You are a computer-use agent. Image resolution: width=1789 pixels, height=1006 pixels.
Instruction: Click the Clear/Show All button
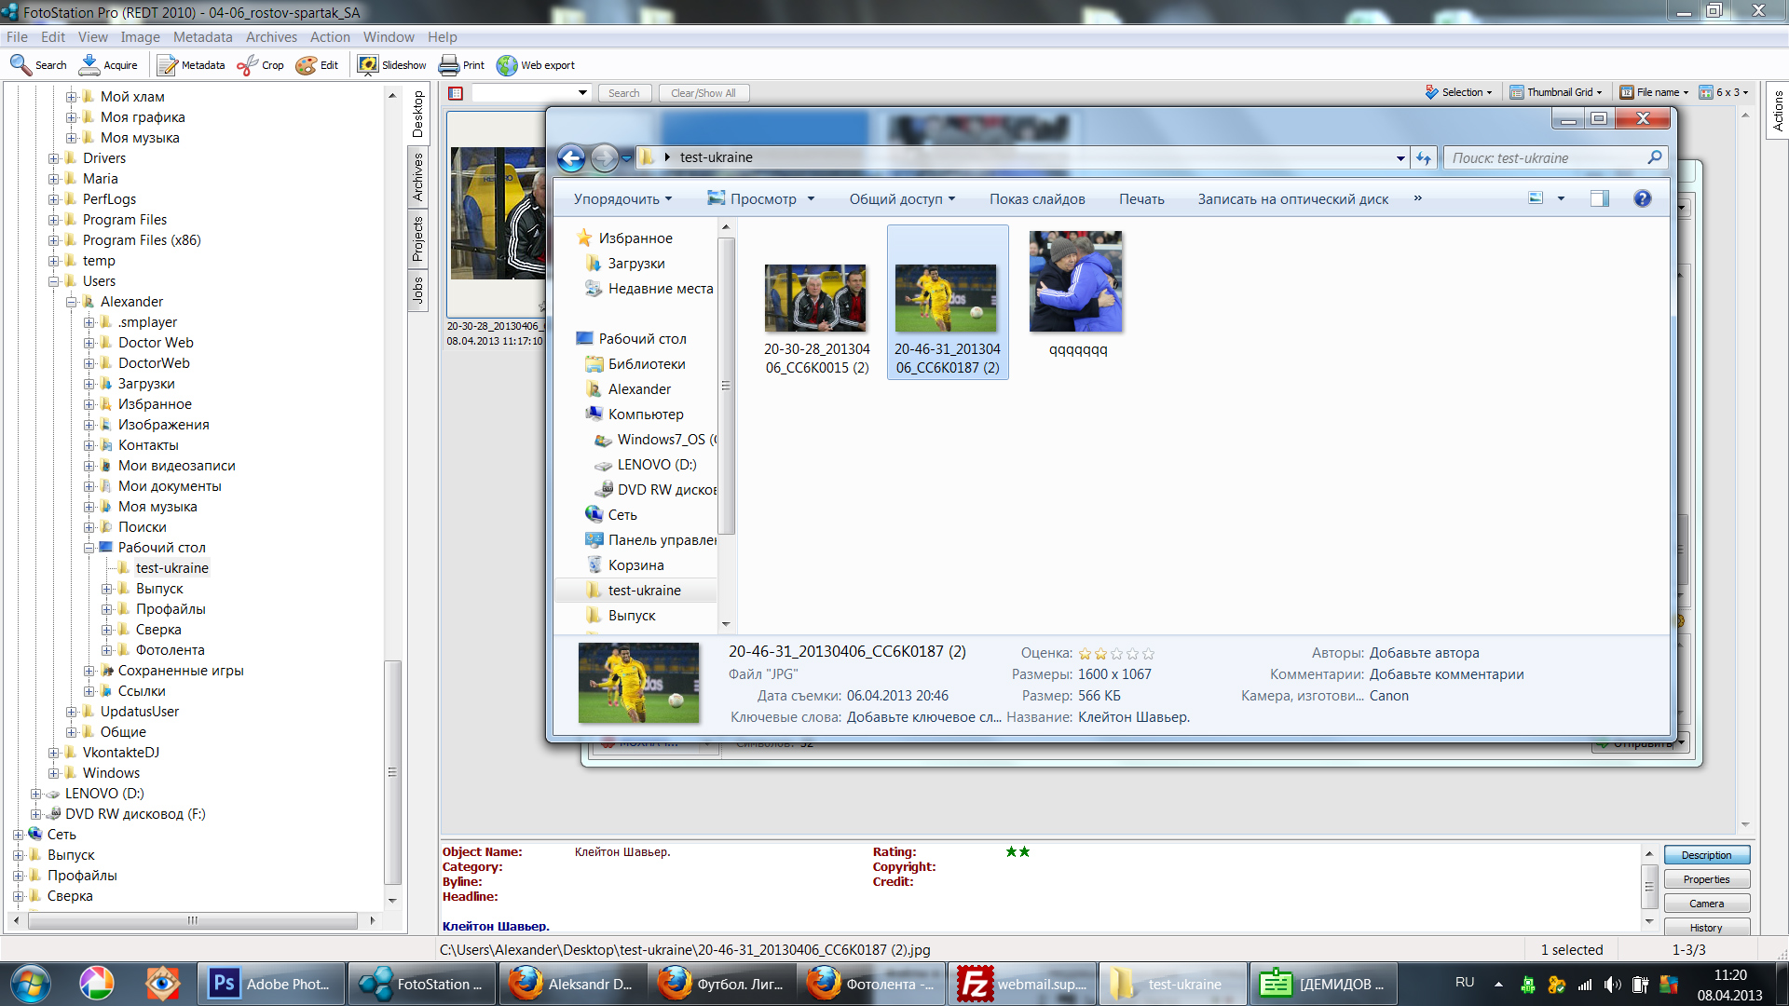[x=703, y=93]
